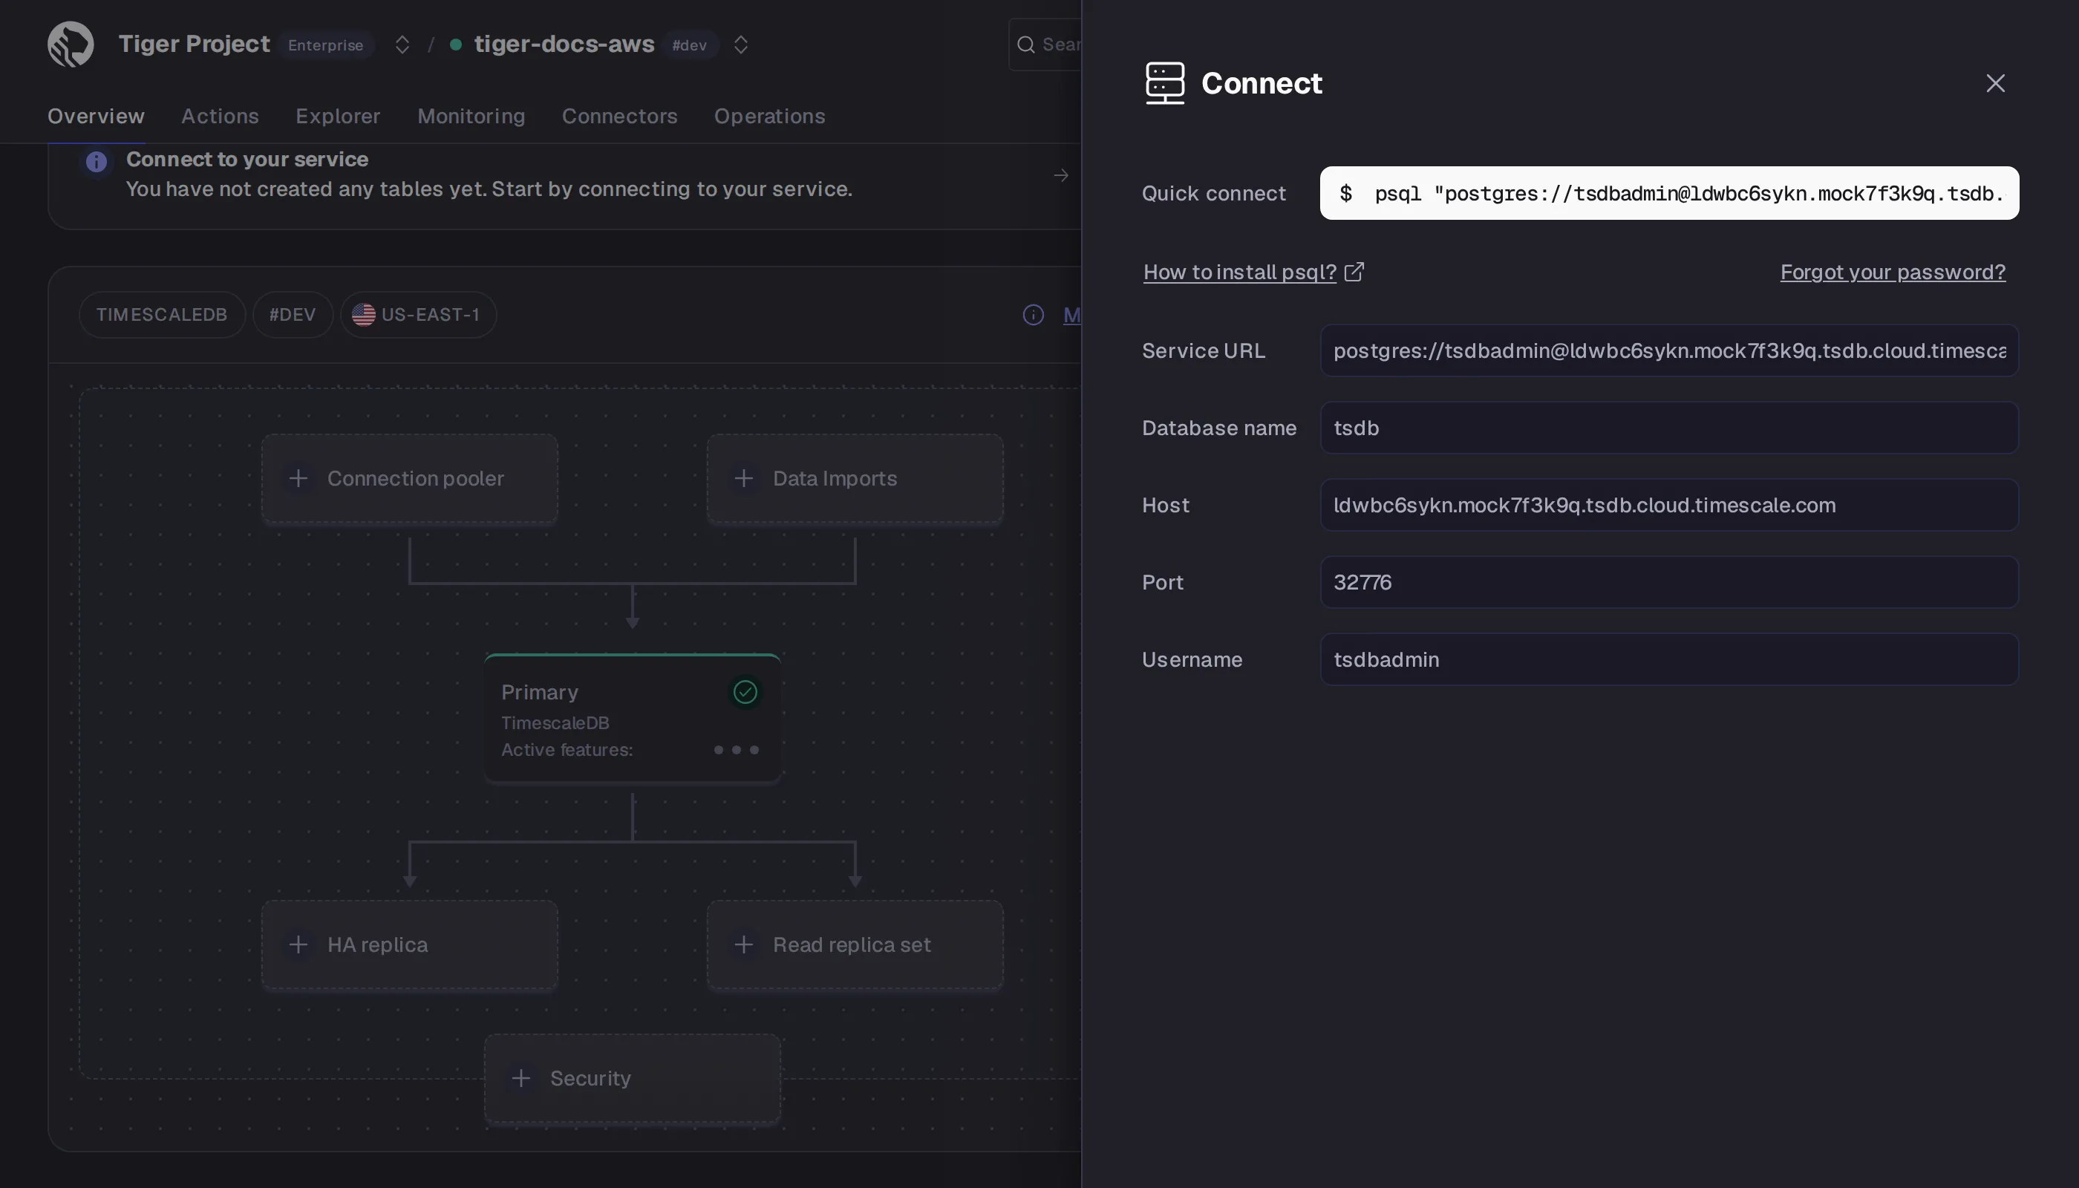Click the Enterprise plan badge
2079x1188 pixels.
tap(325, 46)
